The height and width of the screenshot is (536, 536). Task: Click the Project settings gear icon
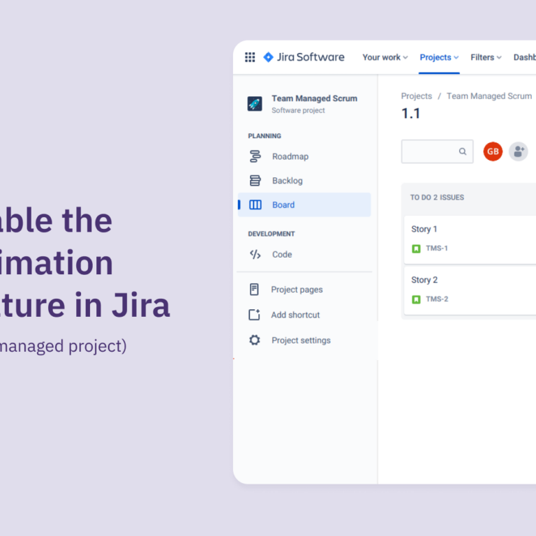click(x=255, y=341)
